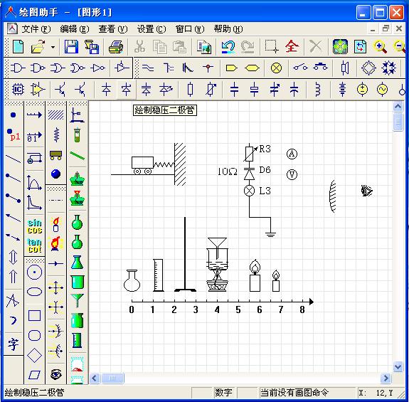Insert green funnel symbol
The height and width of the screenshot is (402, 409).
pos(77,301)
